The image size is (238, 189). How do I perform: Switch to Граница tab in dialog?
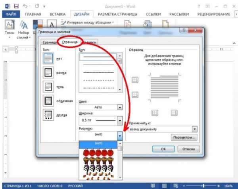coord(50,42)
